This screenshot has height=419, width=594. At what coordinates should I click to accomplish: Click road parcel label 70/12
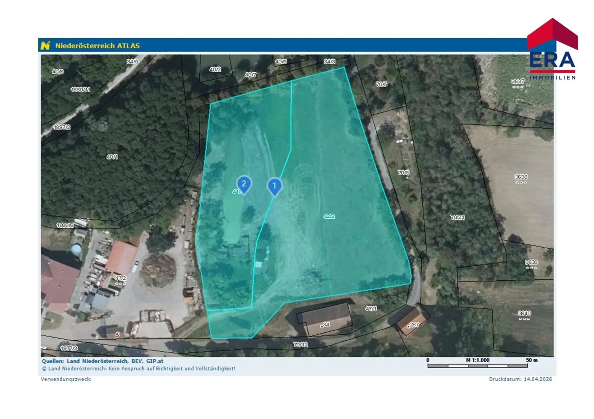coord(300,344)
